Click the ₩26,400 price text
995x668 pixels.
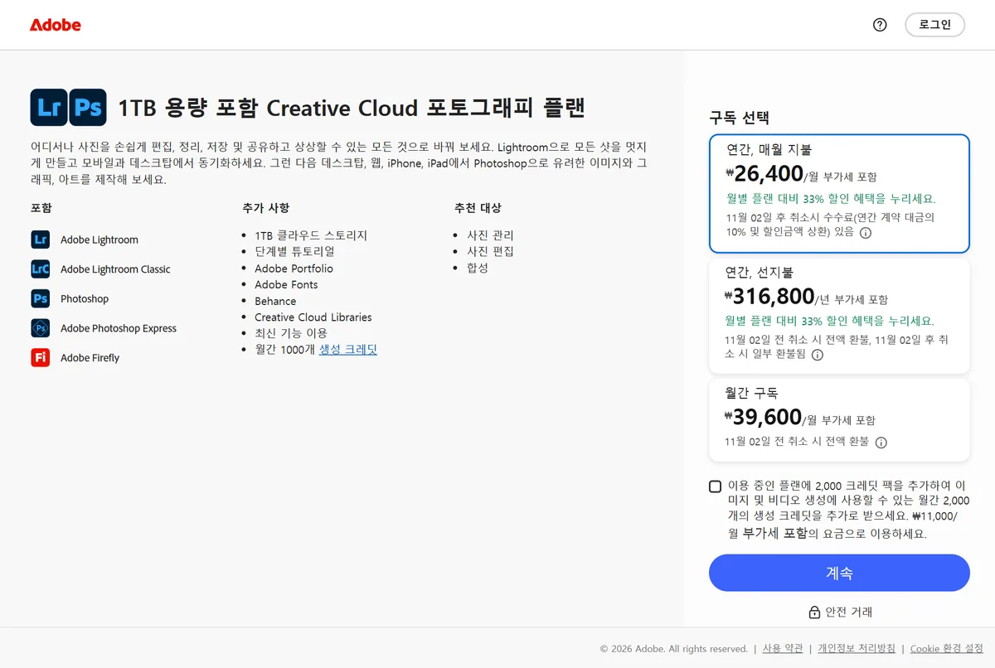tap(764, 174)
